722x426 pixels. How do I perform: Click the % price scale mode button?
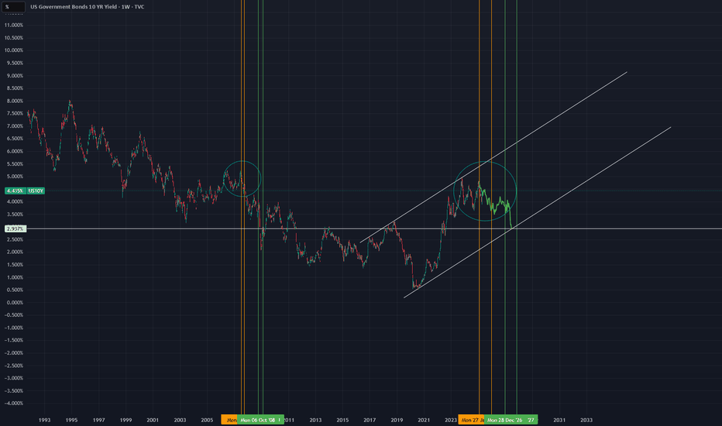tap(12, 7)
